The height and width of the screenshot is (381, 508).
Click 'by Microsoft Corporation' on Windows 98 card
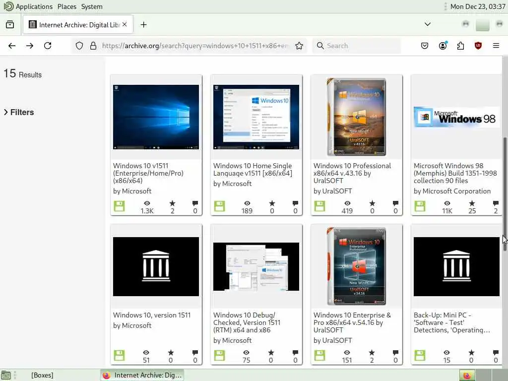click(452, 191)
